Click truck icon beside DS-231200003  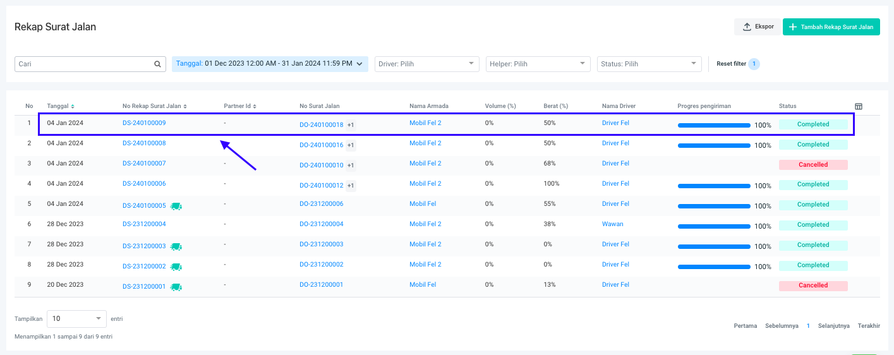pyautogui.click(x=176, y=246)
